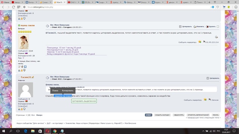Click ПЕЧАТЬ button
239x134 pixels.
[215, 115]
